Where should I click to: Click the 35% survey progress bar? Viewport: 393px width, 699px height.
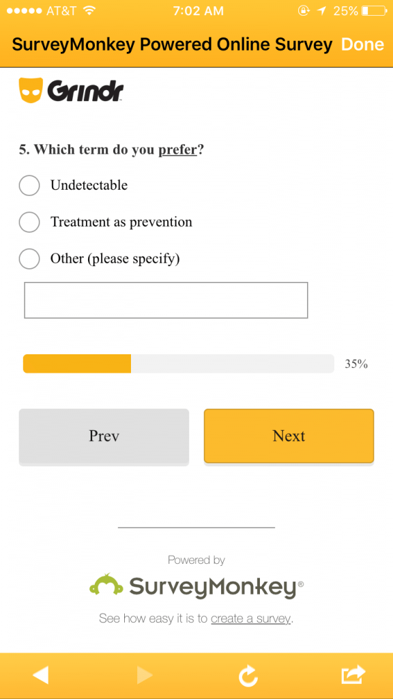click(x=178, y=364)
